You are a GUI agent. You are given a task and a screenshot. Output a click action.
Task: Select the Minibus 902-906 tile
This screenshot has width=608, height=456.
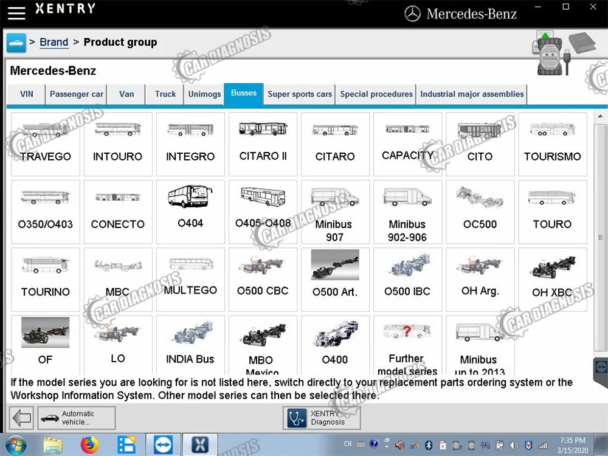[407, 212]
